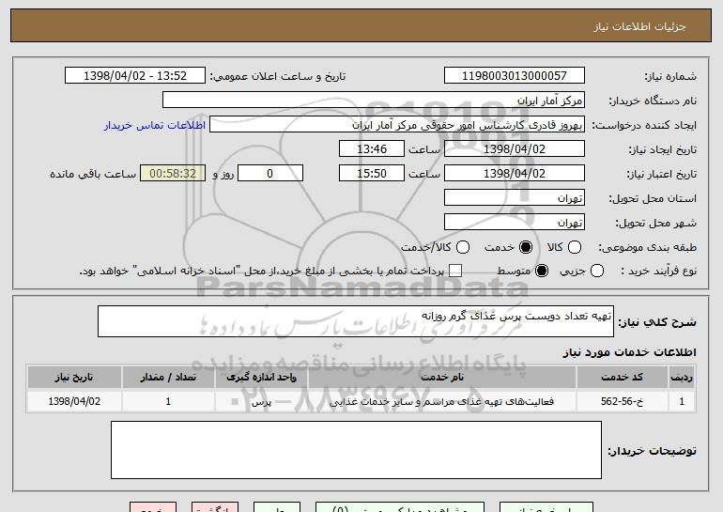Click the remaining time countdown 00:58:32
Viewport: 723px width, 512px height.
173,174
